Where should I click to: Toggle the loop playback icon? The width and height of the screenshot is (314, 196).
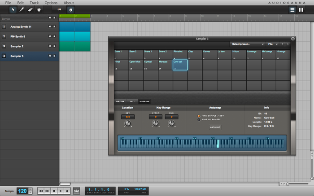tap(77, 191)
